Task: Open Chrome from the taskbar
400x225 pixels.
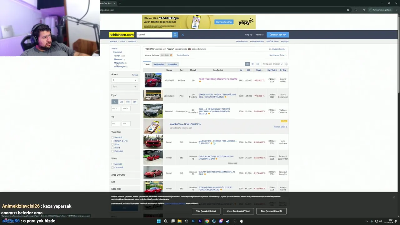Action: pyautogui.click(x=207, y=221)
